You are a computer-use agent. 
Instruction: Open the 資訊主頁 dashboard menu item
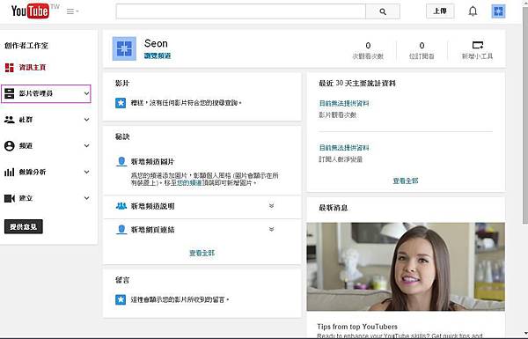33,68
